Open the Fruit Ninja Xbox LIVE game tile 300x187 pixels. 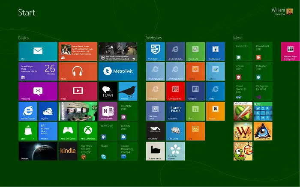tap(243, 111)
